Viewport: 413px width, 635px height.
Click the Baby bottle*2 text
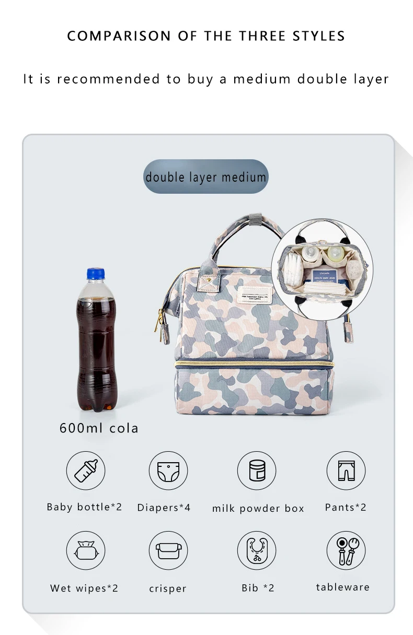click(84, 507)
